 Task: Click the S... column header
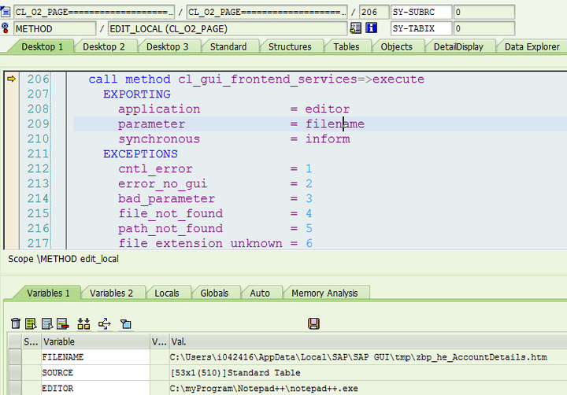click(31, 341)
